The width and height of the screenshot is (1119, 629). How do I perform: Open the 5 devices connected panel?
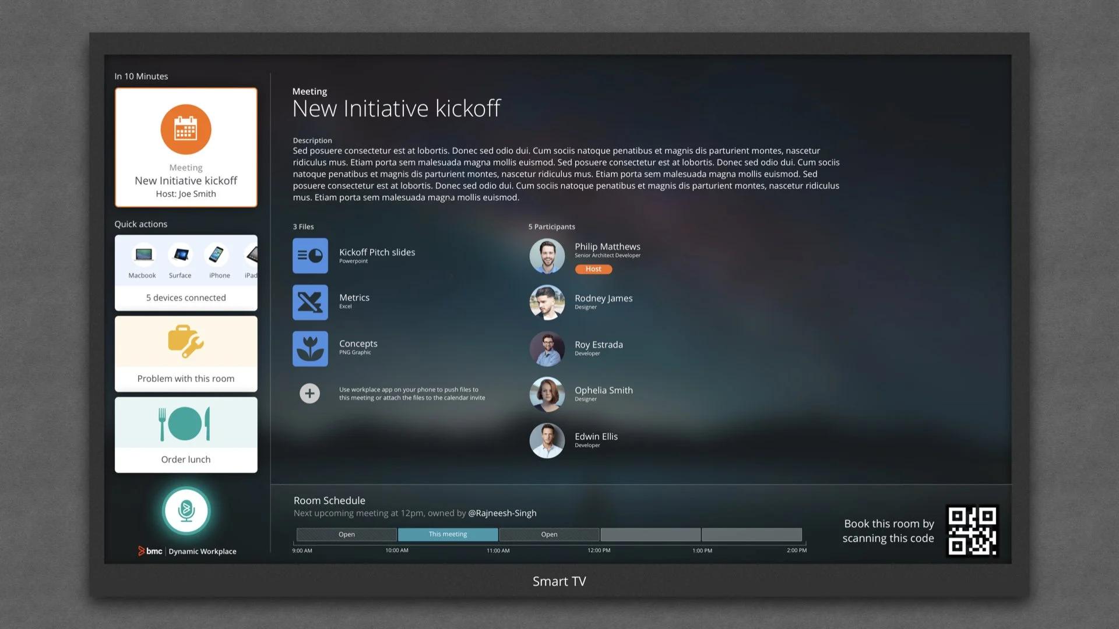[x=185, y=297]
